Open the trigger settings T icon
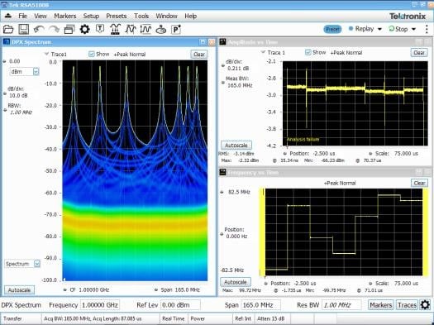Screen dimensions: 434x325 [x=100, y=28]
